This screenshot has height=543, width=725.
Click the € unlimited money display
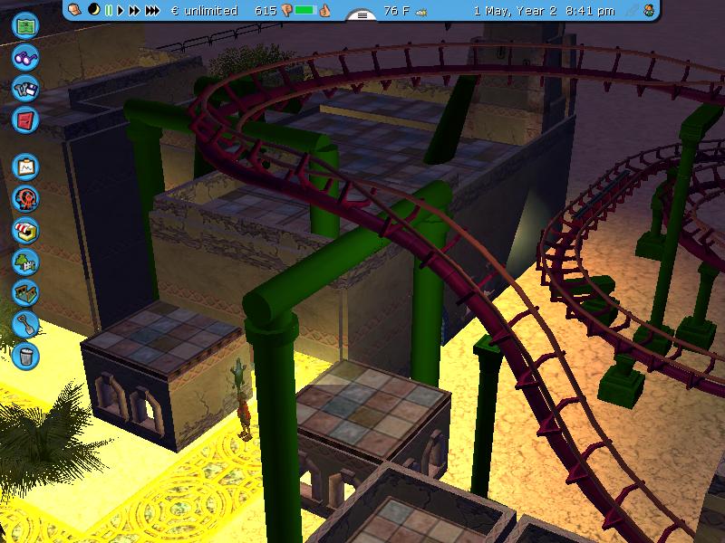pos(205,11)
